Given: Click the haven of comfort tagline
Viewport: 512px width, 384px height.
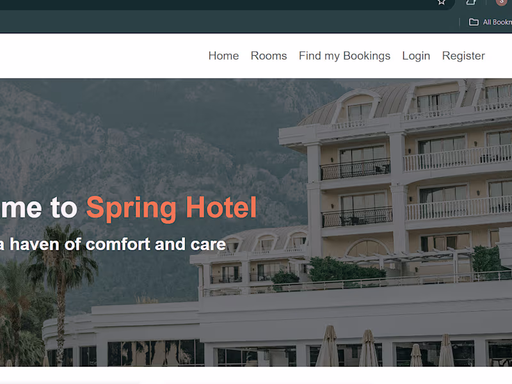Looking at the screenshot, I should coord(113,244).
